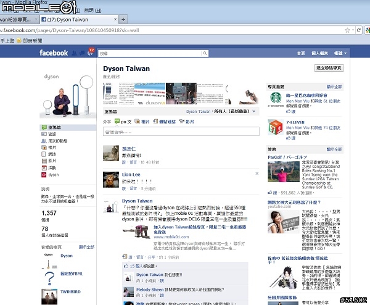Open the www.mobile01.com link

tap(171, 236)
